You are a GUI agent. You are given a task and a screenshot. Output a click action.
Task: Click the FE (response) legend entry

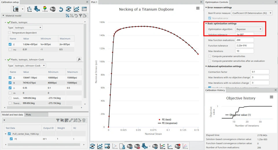click(168, 123)
